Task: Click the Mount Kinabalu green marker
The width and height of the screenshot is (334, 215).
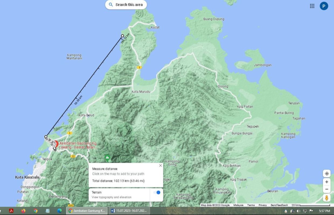Action: point(107,157)
